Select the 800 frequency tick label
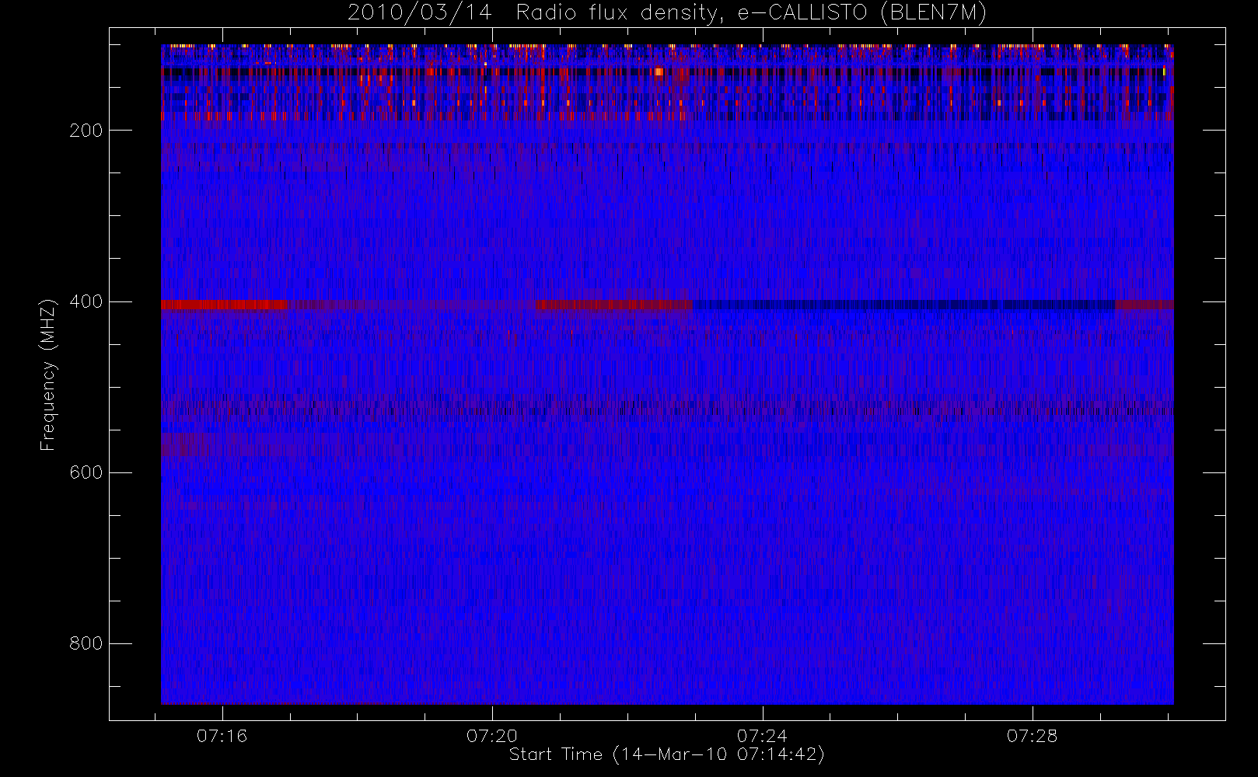Screen dimensions: 1258x777 [86, 643]
